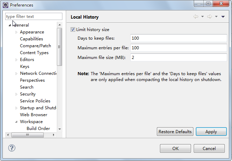
Task: Open the back history dropdown arrow
Action: [x=202, y=17]
